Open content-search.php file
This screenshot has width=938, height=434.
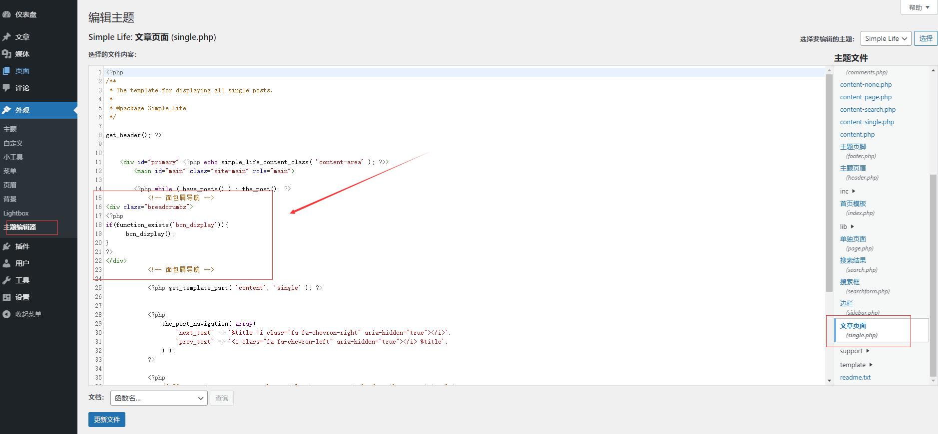[868, 110]
